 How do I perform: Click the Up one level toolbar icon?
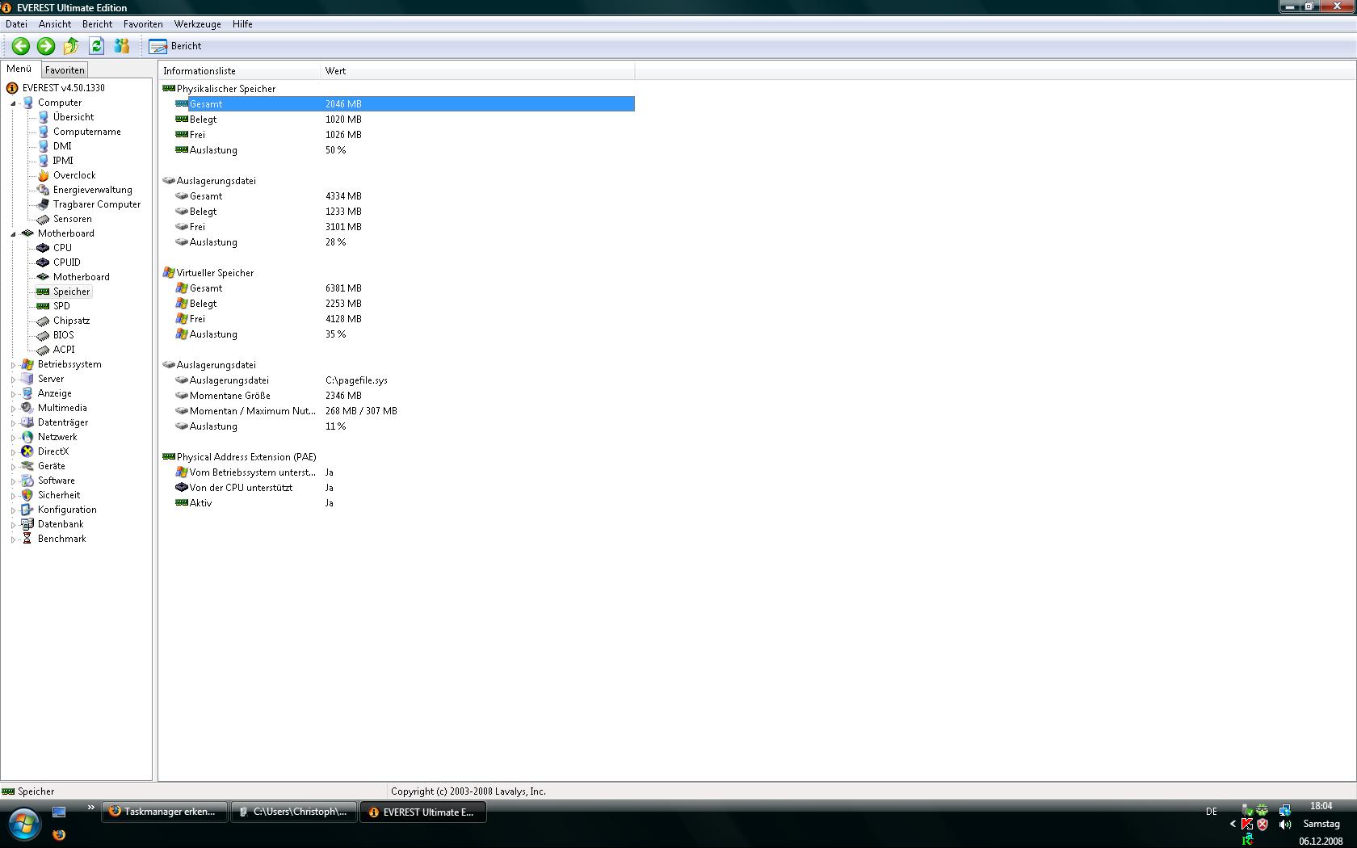coord(71,46)
